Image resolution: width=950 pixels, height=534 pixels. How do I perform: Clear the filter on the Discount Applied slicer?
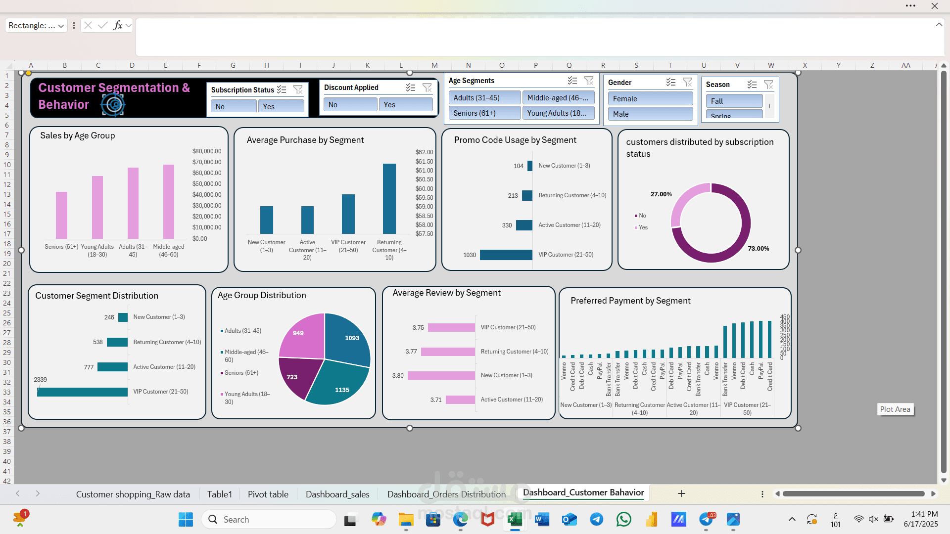point(427,88)
